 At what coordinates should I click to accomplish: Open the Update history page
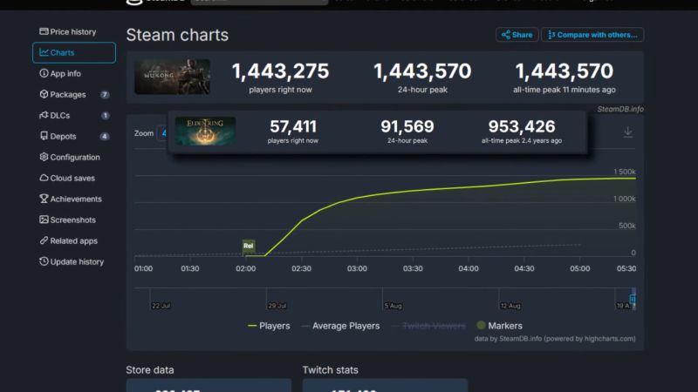click(x=72, y=261)
